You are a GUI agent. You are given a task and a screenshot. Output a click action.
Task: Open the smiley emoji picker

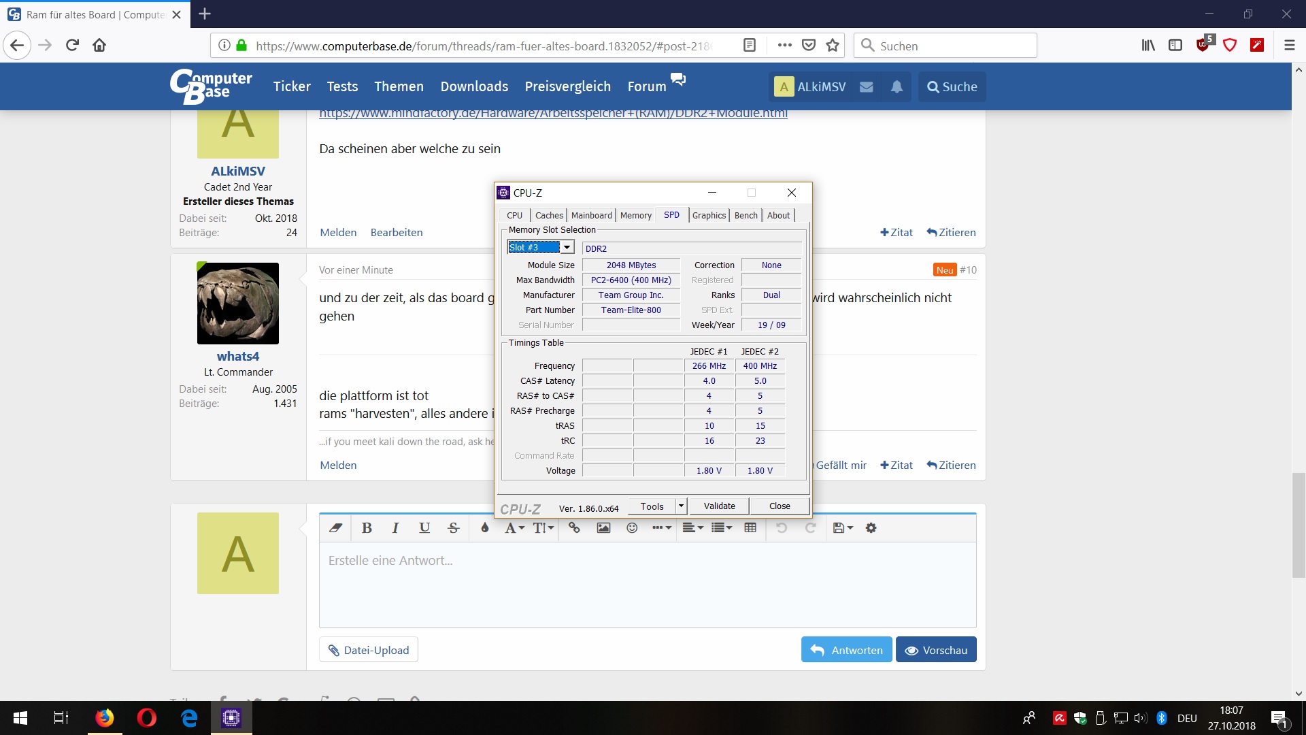[632, 528]
